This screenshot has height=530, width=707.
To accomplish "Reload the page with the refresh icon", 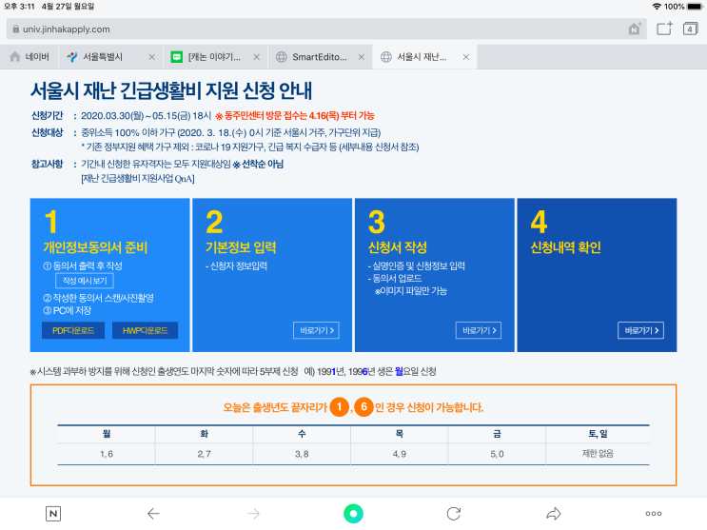I will 454,513.
